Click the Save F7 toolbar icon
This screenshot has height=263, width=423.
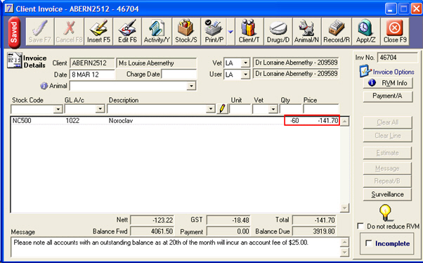tap(39, 32)
